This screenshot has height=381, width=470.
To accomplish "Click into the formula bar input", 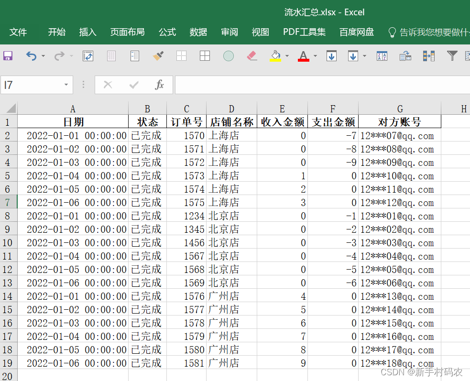I will [x=323, y=85].
